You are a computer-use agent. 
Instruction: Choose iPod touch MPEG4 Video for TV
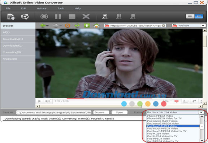[166, 131]
